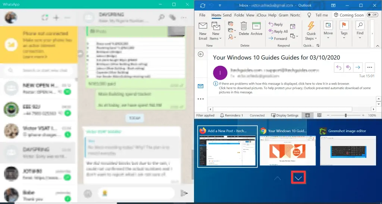This screenshot has height=204, width=382.
Task: Click the Mail envelope icon in Outlook sidebar
Action: (200, 86)
